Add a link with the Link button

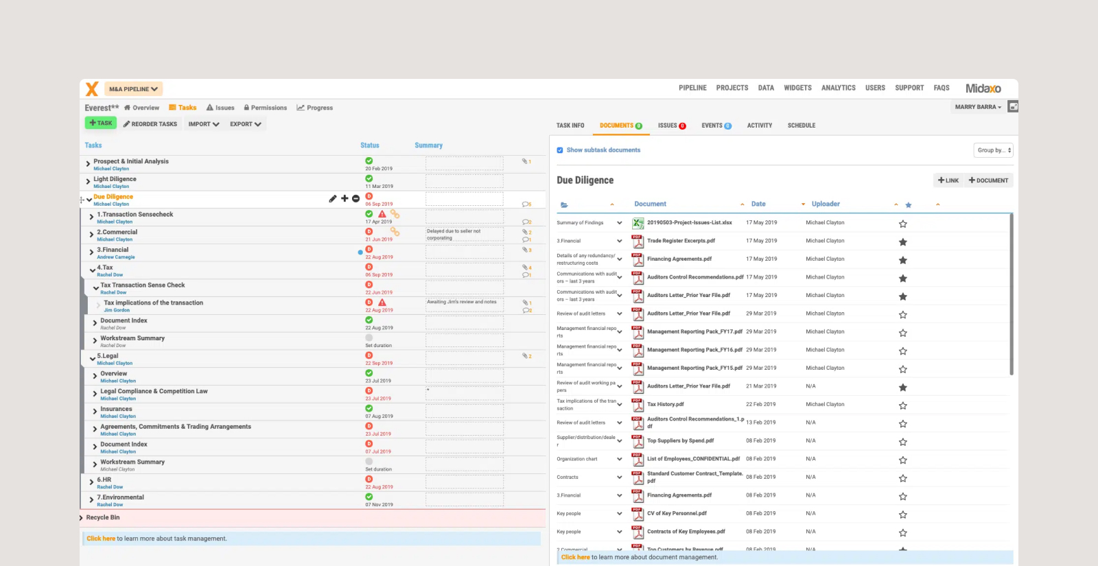(948, 180)
